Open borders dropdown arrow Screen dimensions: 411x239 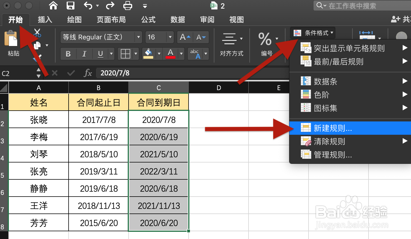136,54
